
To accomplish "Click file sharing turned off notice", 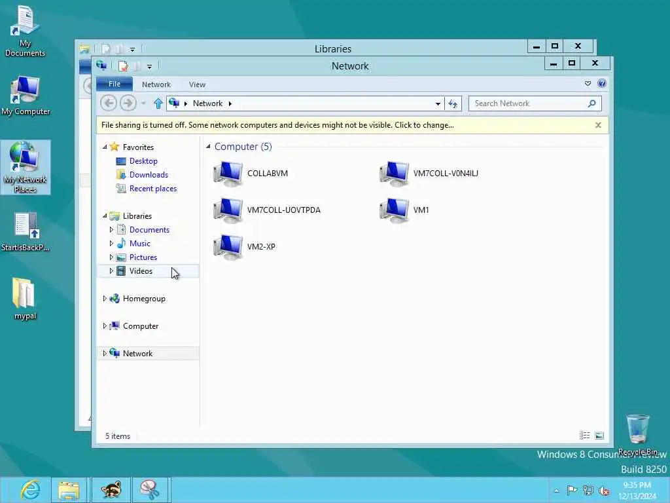I will (277, 125).
